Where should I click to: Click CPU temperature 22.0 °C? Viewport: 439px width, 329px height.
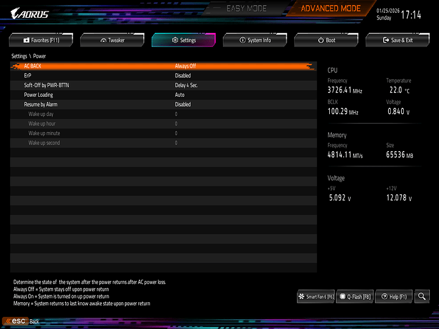(399, 90)
